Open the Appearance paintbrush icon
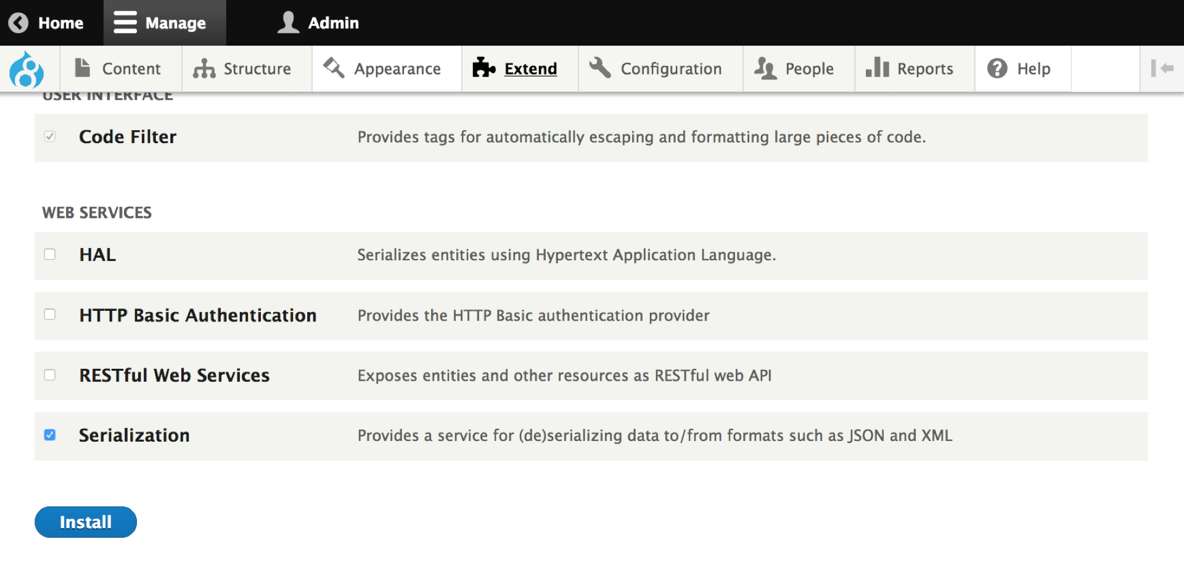Viewport: 1184px width, 565px height. 334,68
